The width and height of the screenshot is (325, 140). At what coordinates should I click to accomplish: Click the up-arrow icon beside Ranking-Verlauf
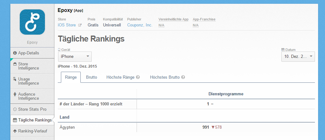coord(15,131)
